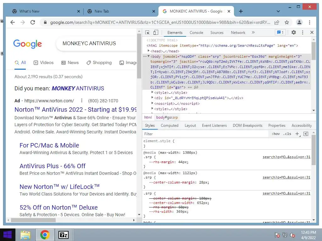
Task: Click the MONKEY ANTIVIRUS suggestion link
Action: pyautogui.click(x=78, y=88)
